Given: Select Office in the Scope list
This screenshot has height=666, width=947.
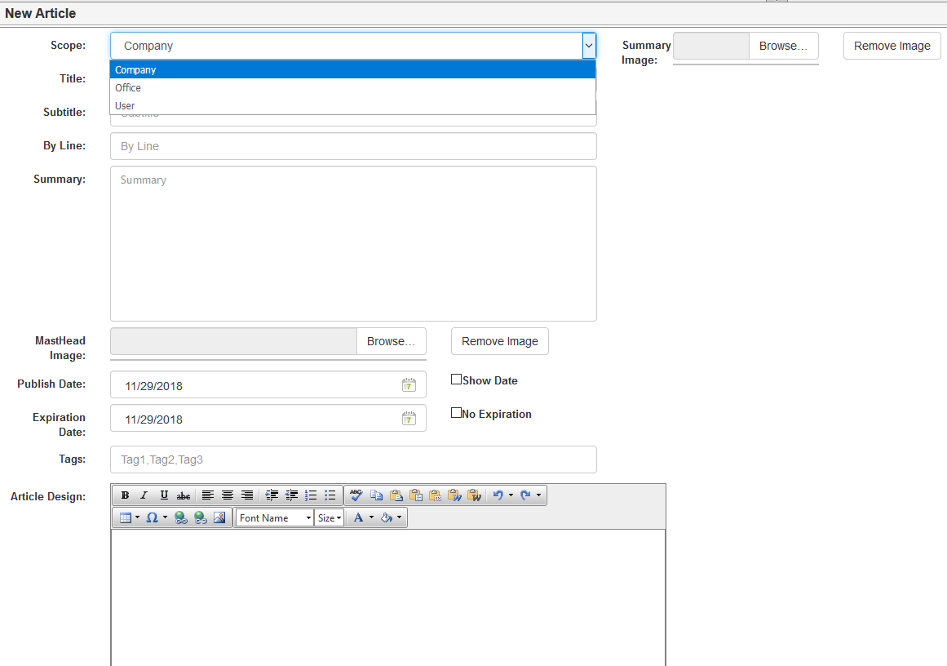Looking at the screenshot, I should (x=352, y=87).
